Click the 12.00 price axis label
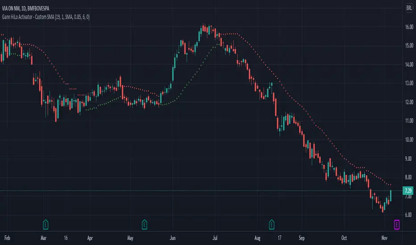 (409, 102)
